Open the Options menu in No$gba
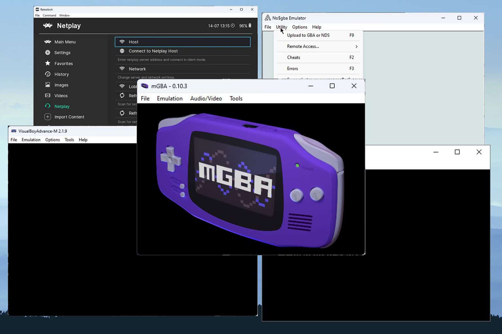This screenshot has height=334, width=502. [299, 27]
